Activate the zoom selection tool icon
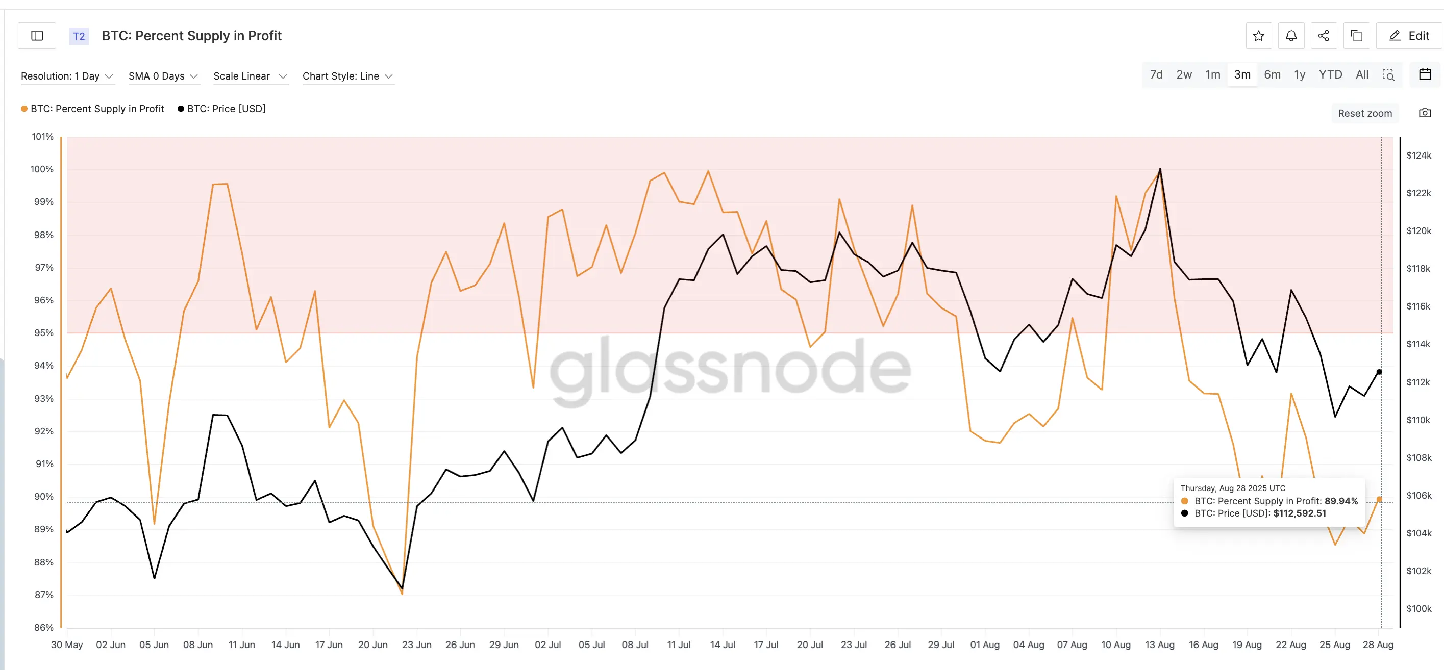 click(1388, 75)
